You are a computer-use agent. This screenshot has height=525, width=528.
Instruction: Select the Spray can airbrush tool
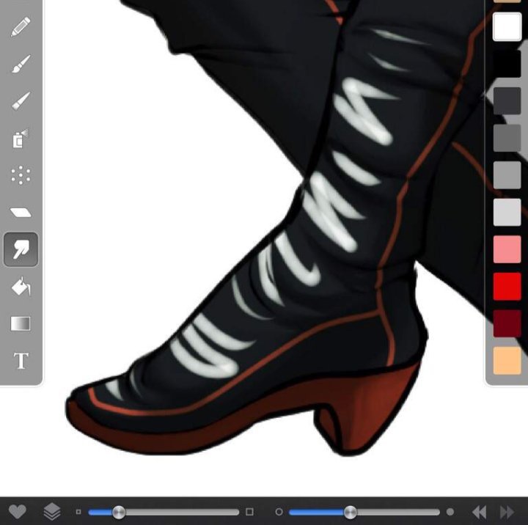tap(21, 138)
